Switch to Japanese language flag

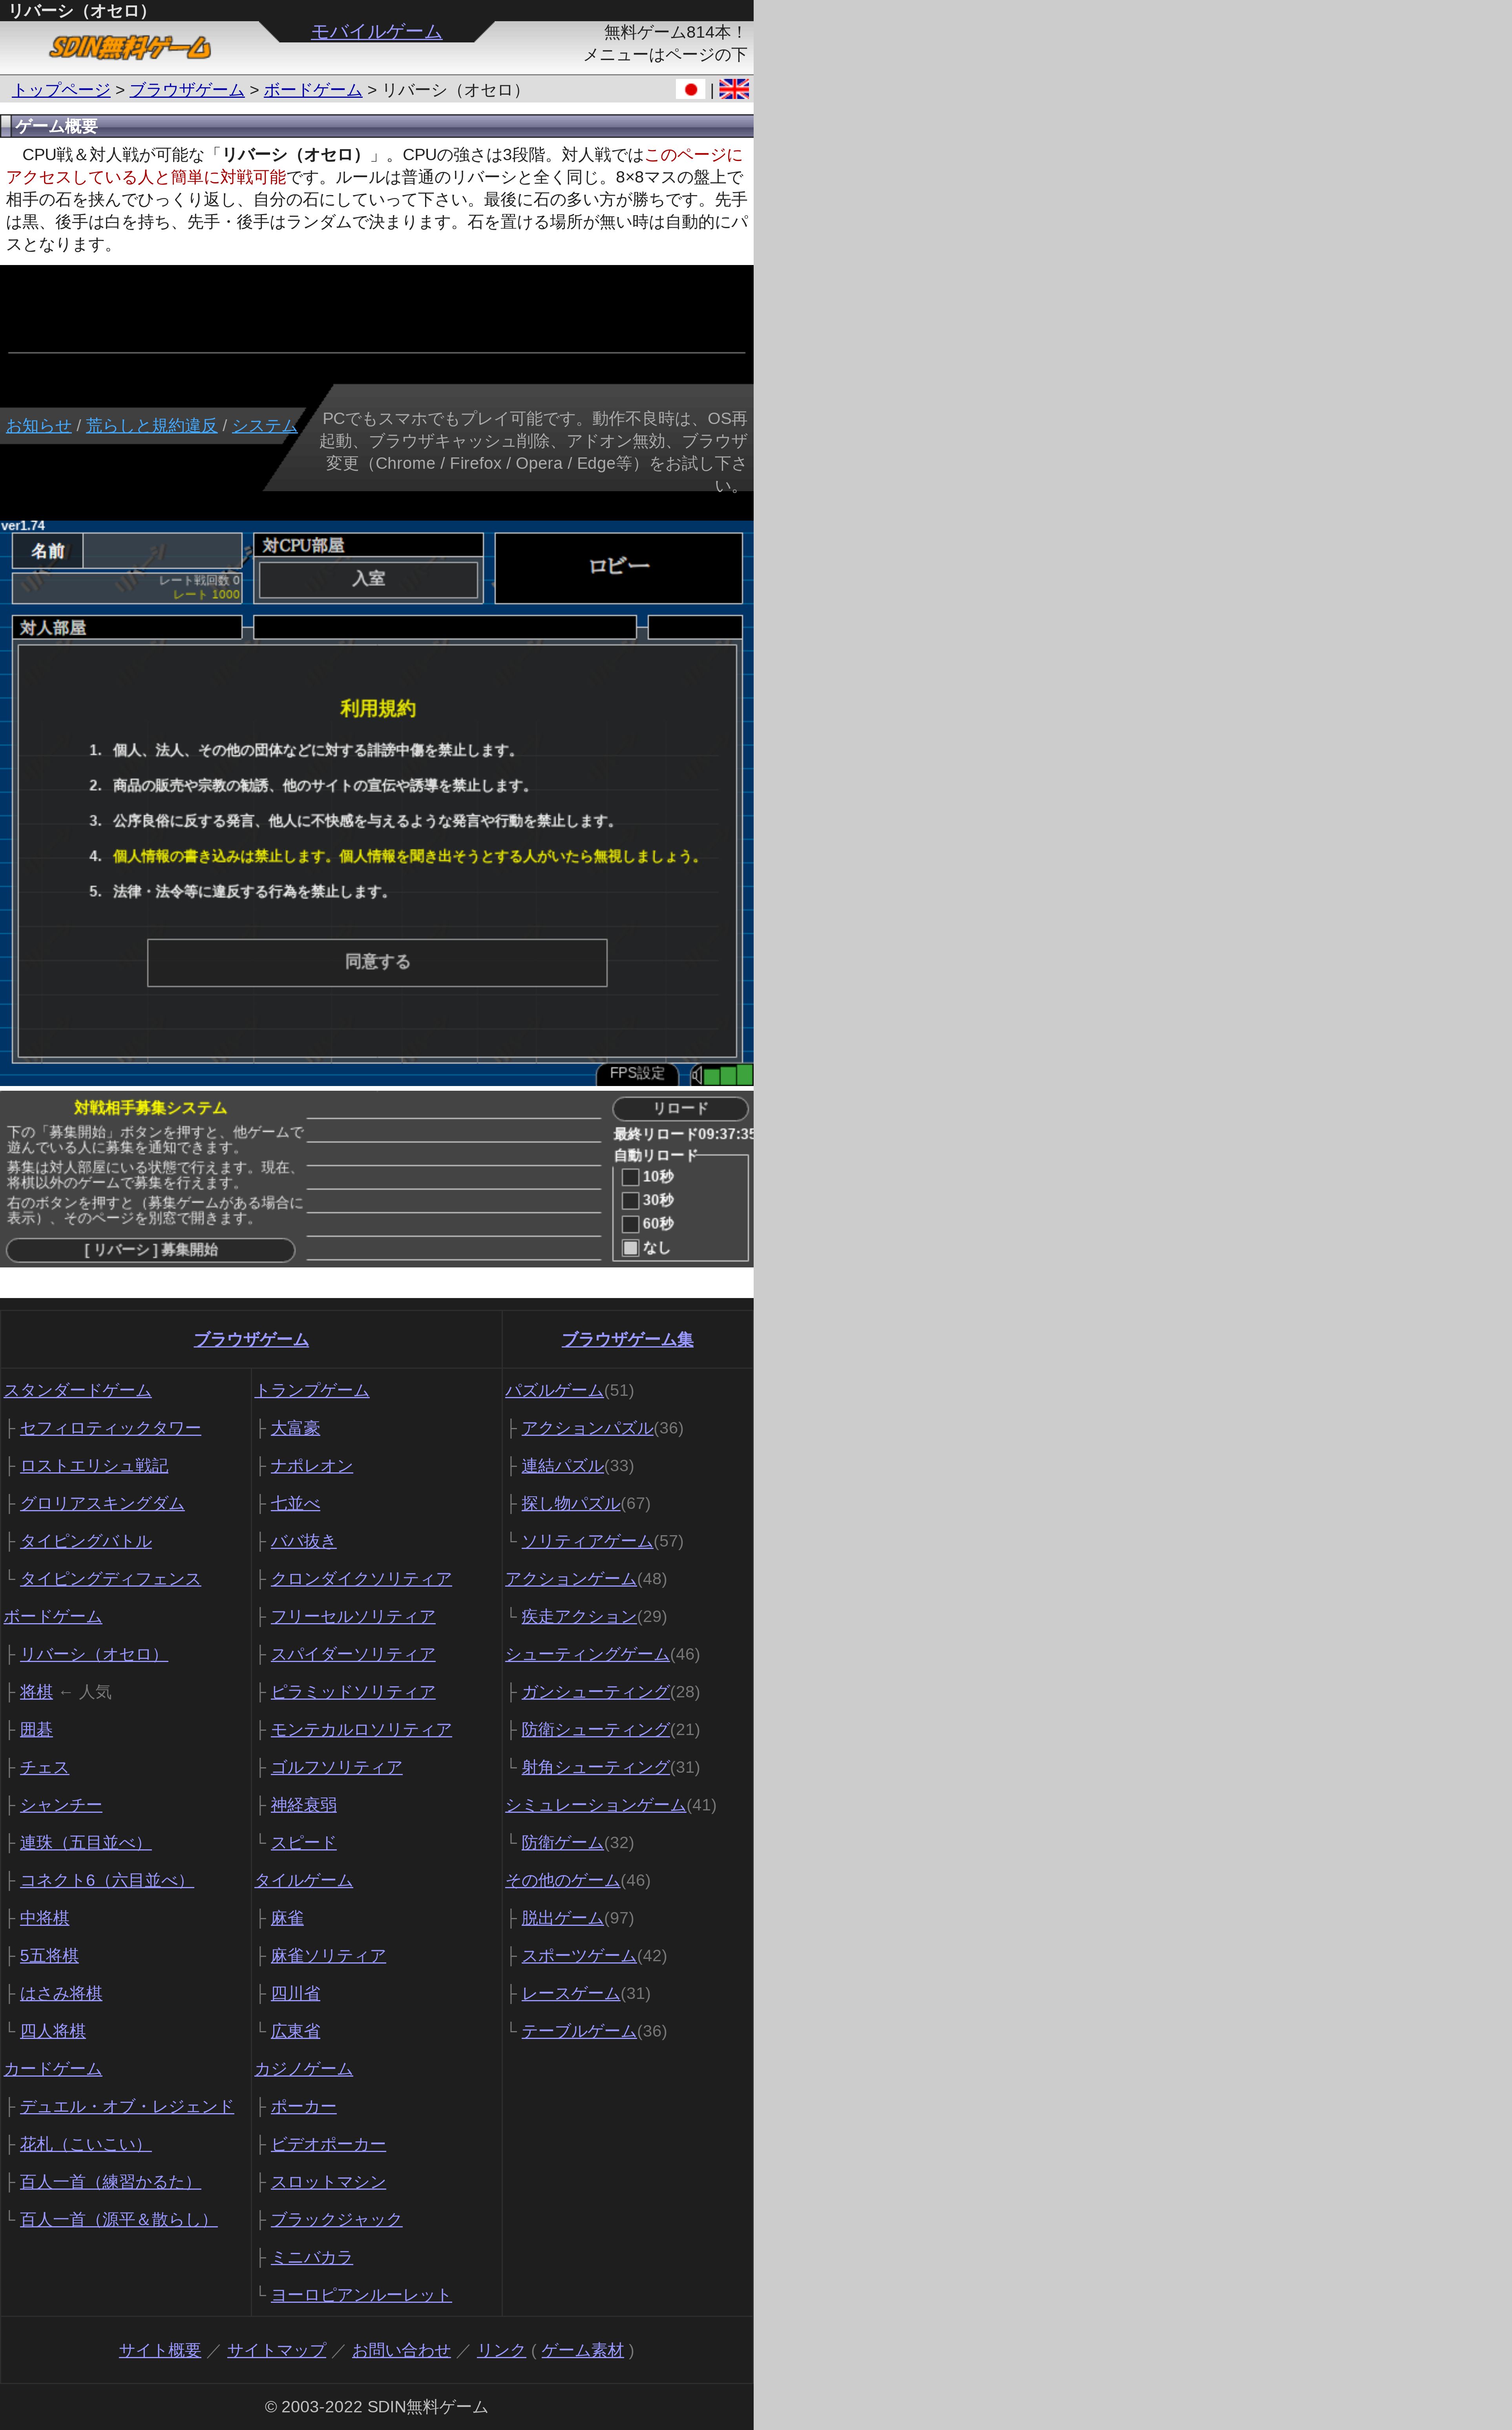coord(690,89)
